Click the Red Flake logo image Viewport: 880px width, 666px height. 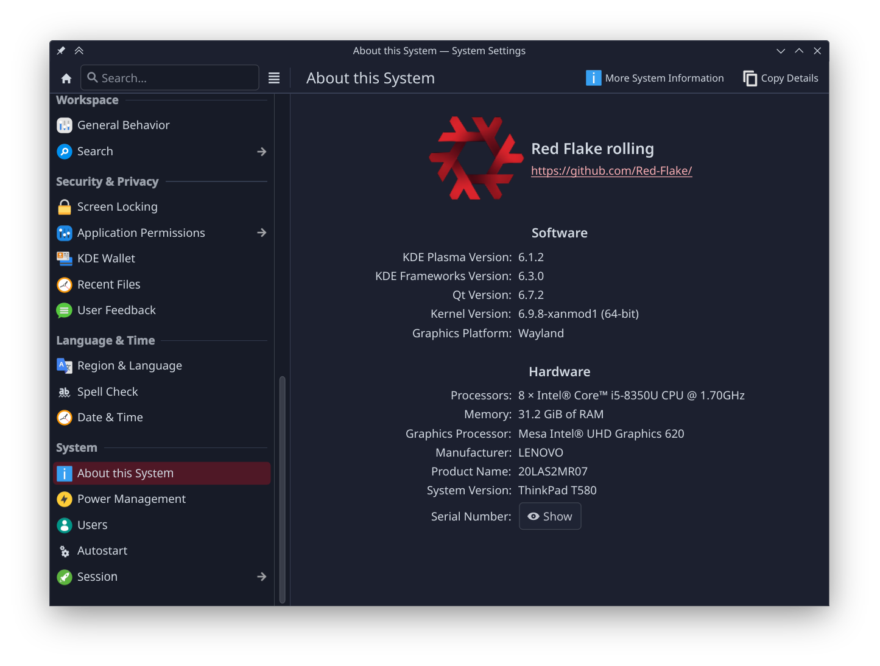pos(476,158)
